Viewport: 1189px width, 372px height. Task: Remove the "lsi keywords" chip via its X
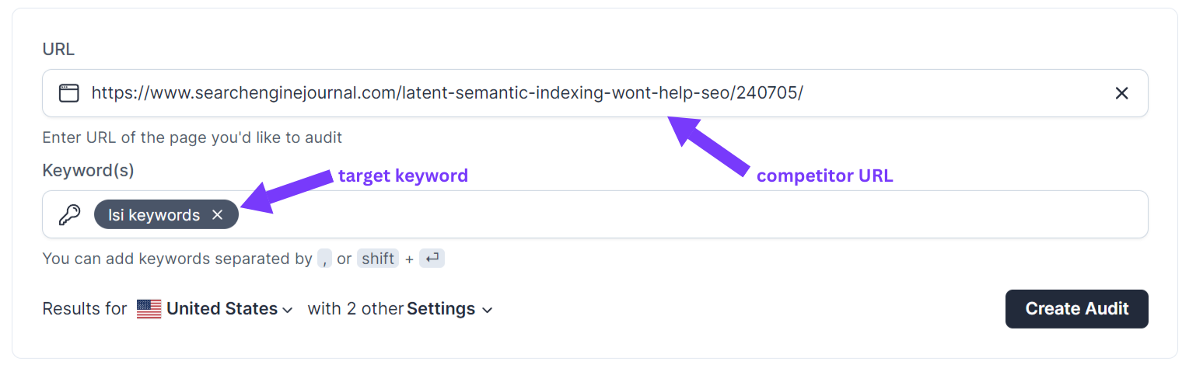coord(218,215)
